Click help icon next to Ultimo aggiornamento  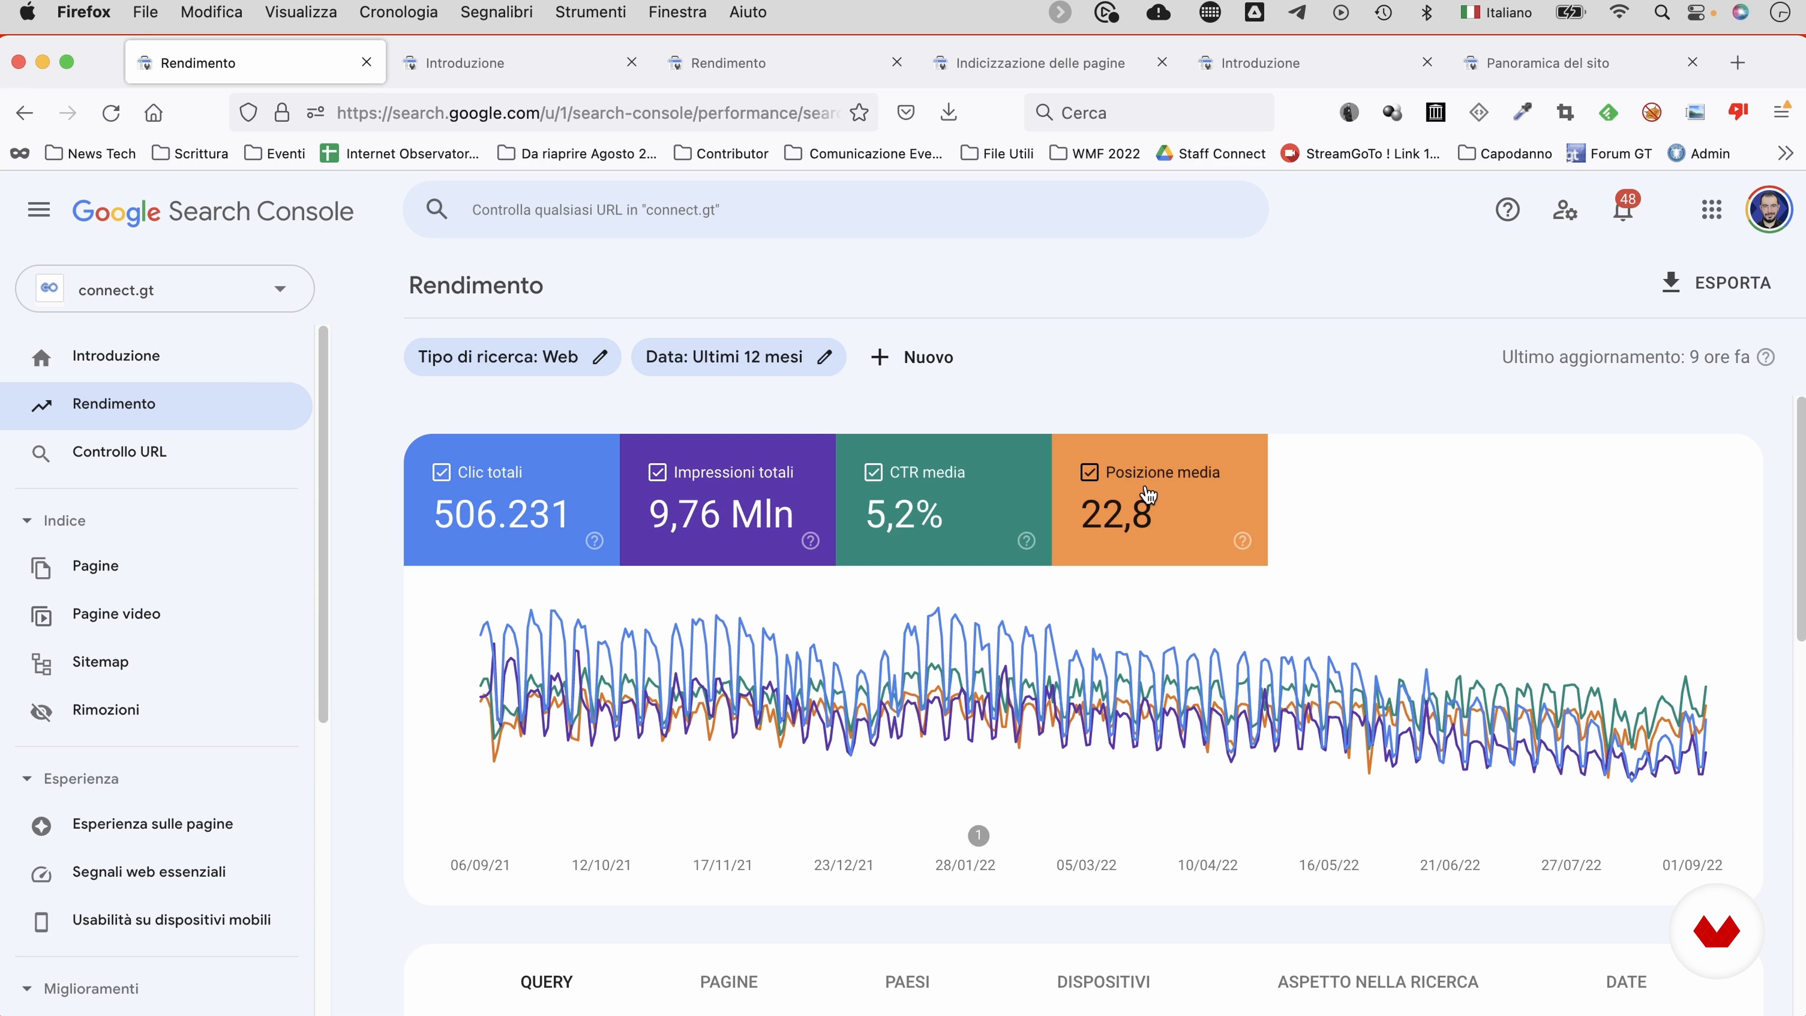pyautogui.click(x=1766, y=357)
